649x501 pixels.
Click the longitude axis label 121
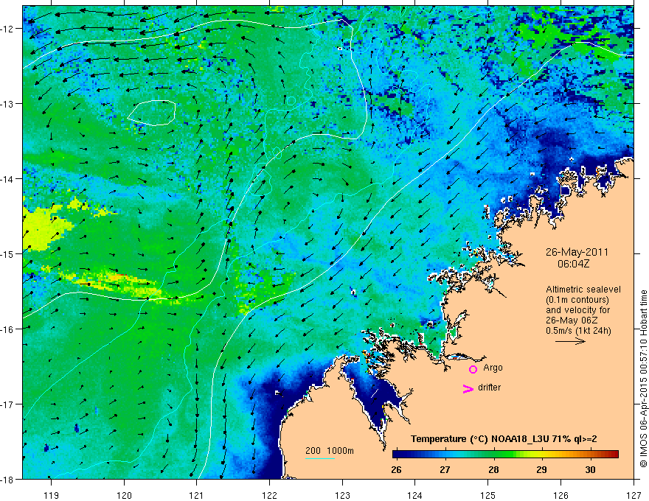[x=197, y=495]
